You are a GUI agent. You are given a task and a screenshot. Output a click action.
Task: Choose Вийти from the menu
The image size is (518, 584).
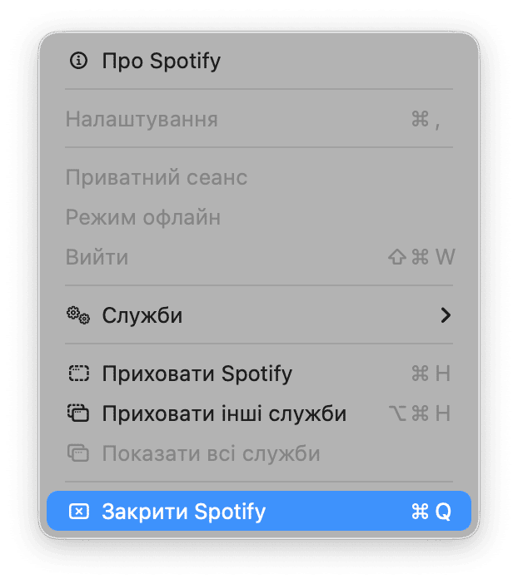tap(97, 257)
